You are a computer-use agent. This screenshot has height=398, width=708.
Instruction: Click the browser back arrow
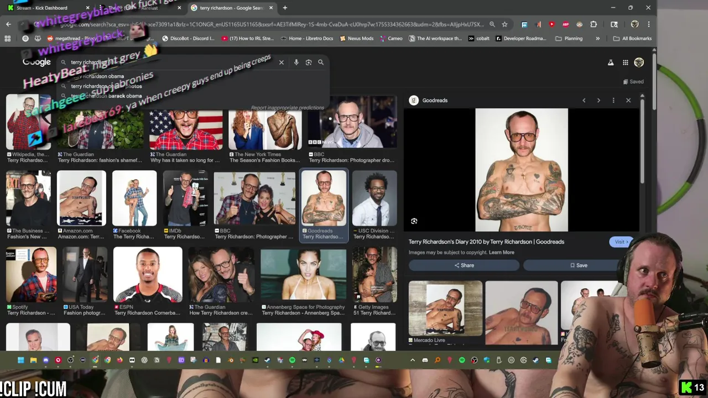[x=8, y=24]
